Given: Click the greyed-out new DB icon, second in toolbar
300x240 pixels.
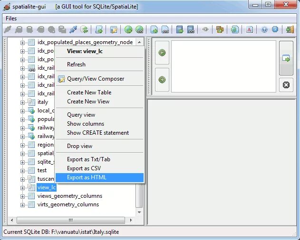Looking at the screenshot, I should (19, 29).
